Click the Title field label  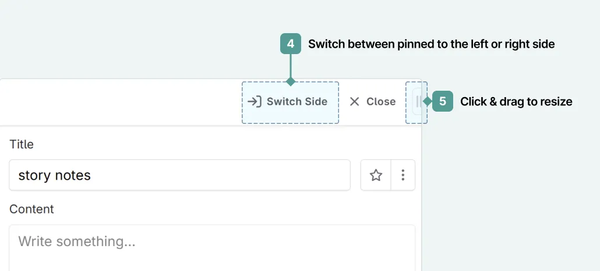22,144
